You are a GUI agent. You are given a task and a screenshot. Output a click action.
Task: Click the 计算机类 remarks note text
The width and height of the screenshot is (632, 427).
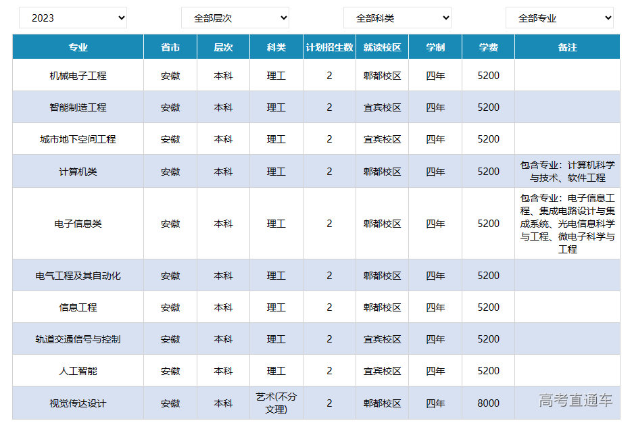567,172
